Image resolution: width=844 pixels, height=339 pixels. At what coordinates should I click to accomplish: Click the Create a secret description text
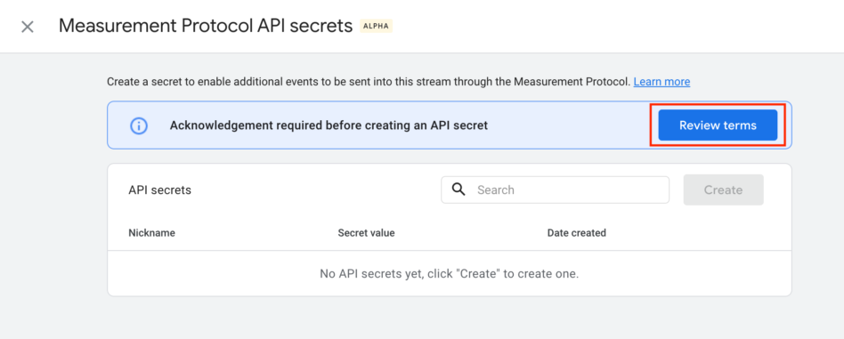(x=368, y=82)
